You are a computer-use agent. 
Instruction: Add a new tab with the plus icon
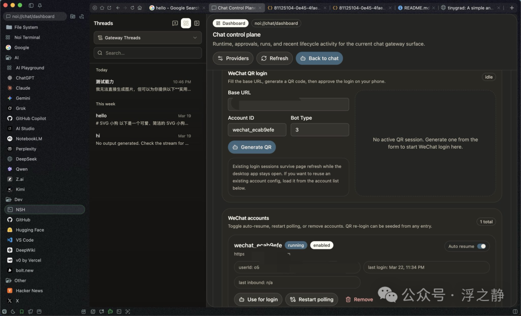tap(512, 8)
